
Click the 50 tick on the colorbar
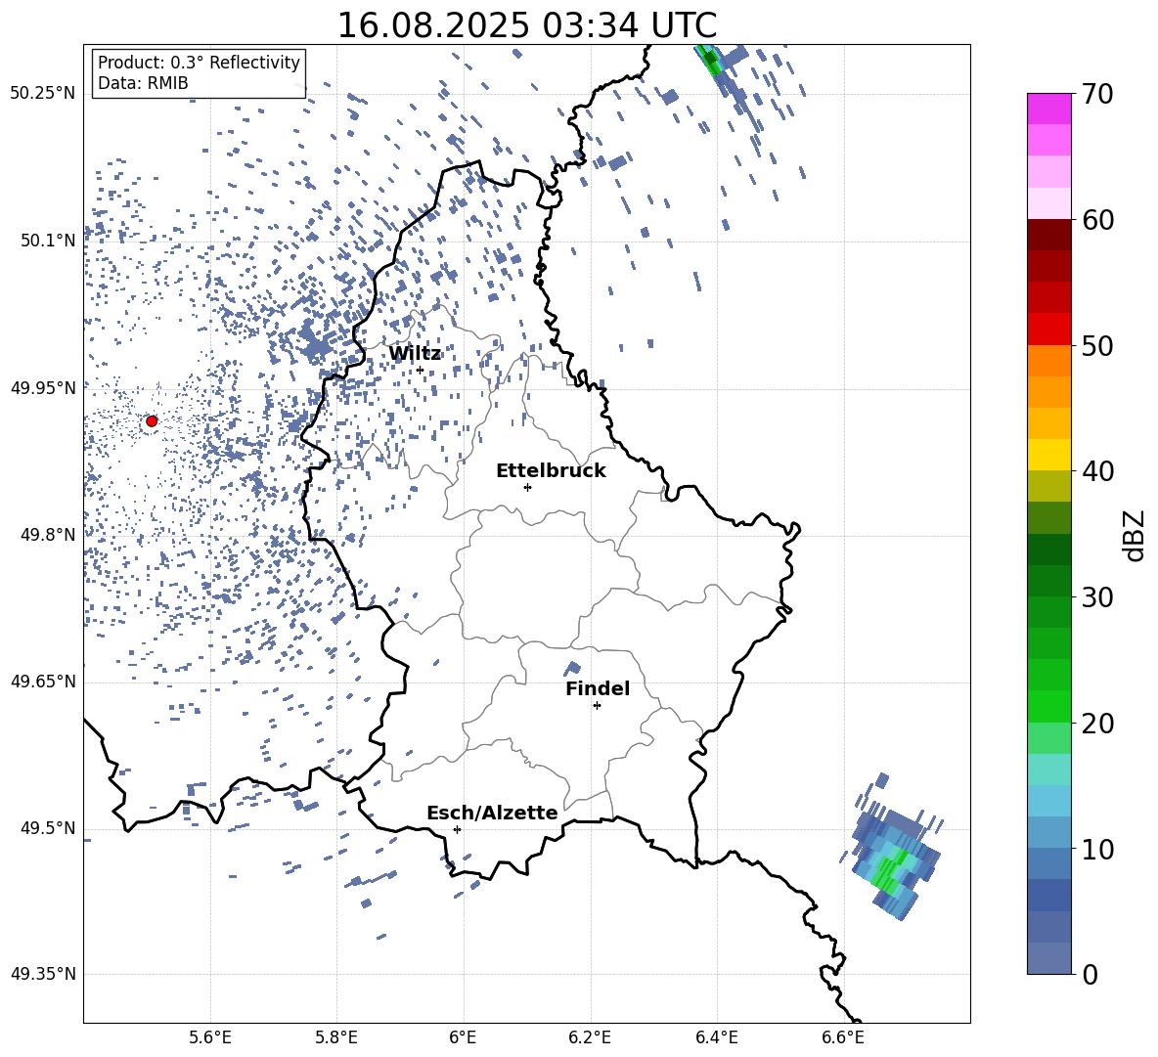tap(1097, 345)
